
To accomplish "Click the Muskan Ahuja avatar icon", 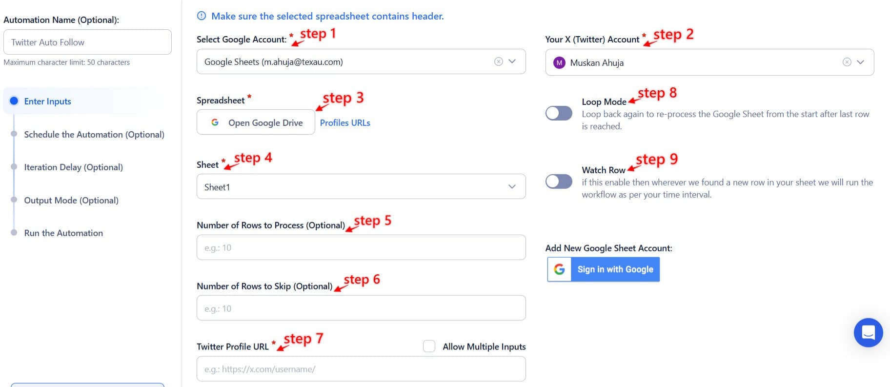I will [559, 62].
